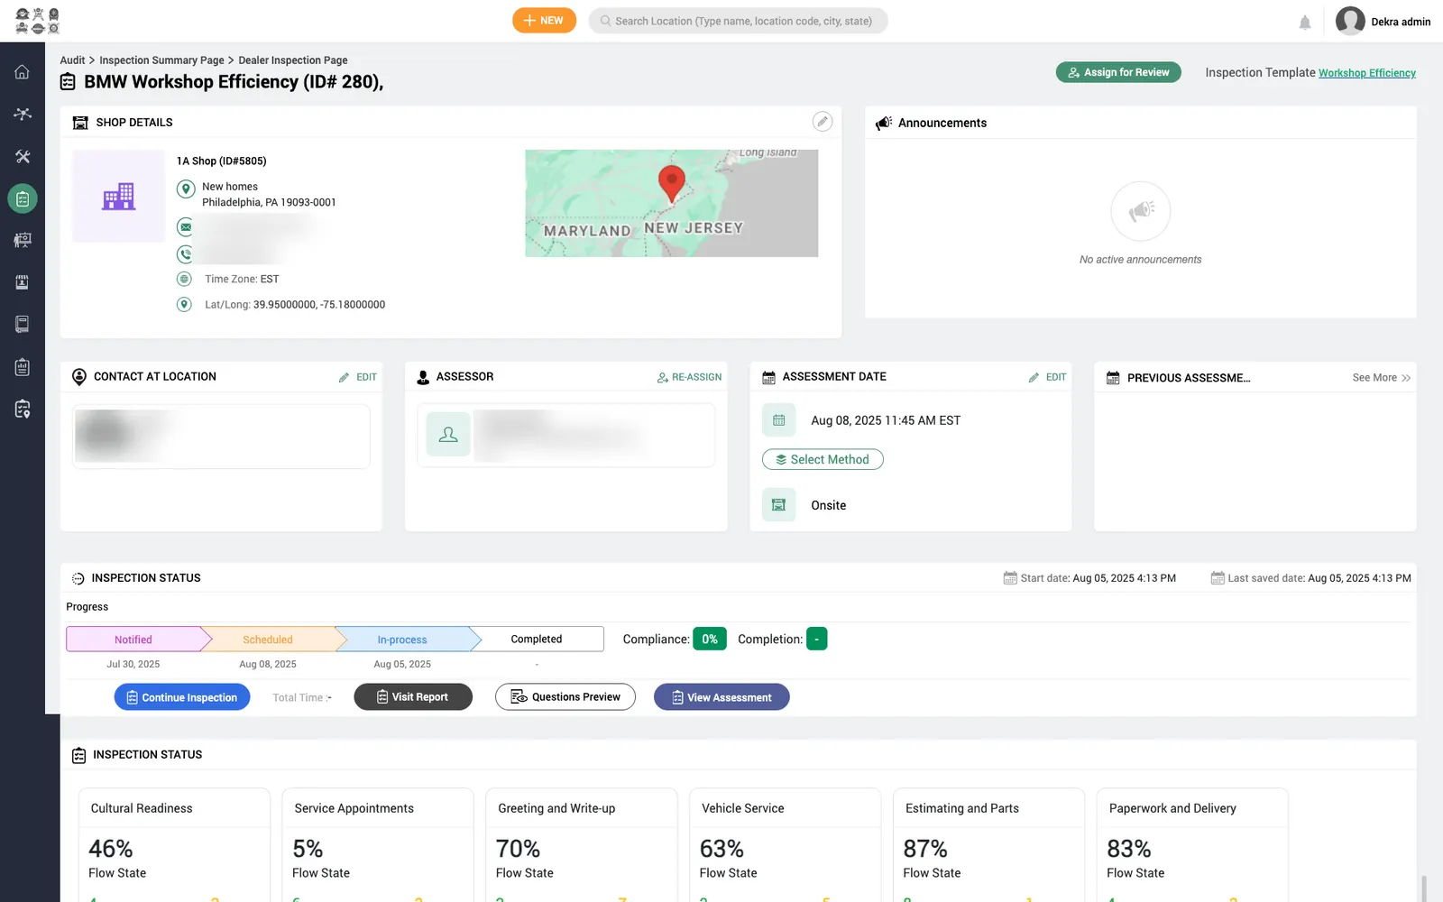Click the company logo in top-left corner
This screenshot has width=1443, height=902.
click(x=37, y=21)
